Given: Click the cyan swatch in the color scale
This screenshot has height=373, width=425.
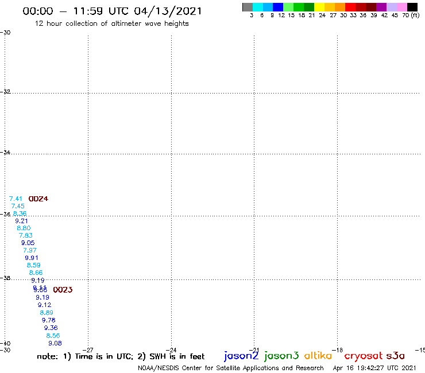Looking at the screenshot, I should pos(258,7).
